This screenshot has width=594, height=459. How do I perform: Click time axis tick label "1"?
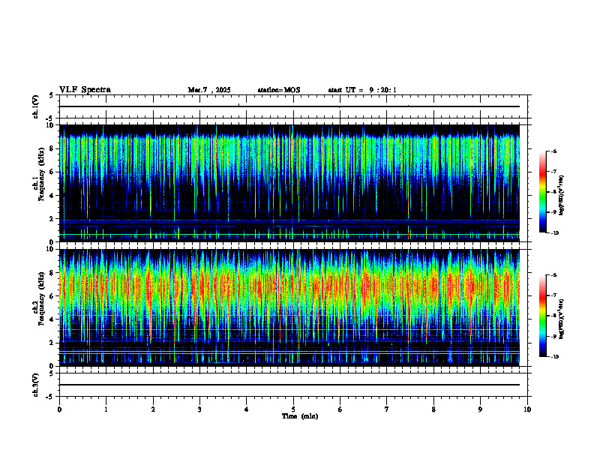106,409
